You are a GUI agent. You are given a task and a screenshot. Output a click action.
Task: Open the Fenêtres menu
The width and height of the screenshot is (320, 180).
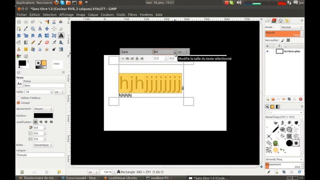146,14
